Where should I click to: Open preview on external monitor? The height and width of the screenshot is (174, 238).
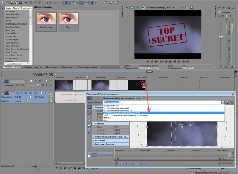point(132,7)
